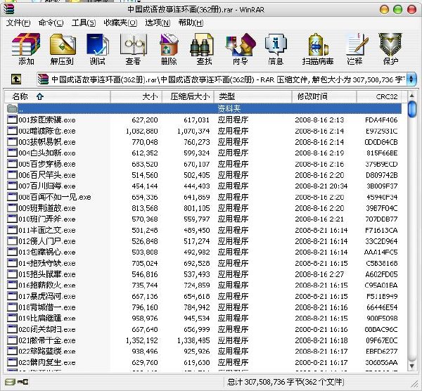Click file icon of 015抱头鼠窜.exe
This screenshot has height=391, width=422.
12,274
